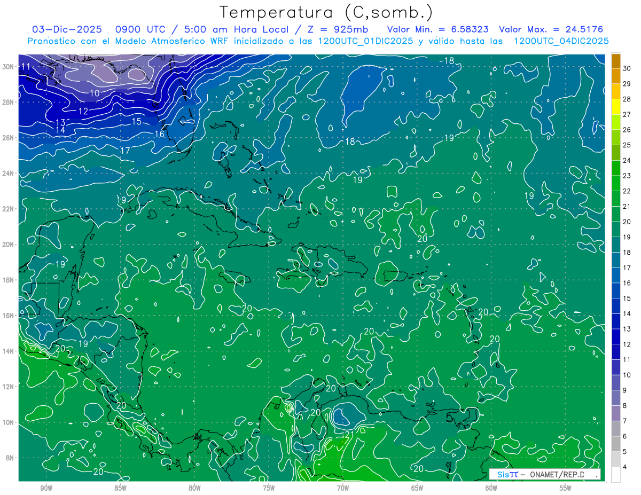
Task: Click the '20N' latitude axis label
Action: (9, 244)
